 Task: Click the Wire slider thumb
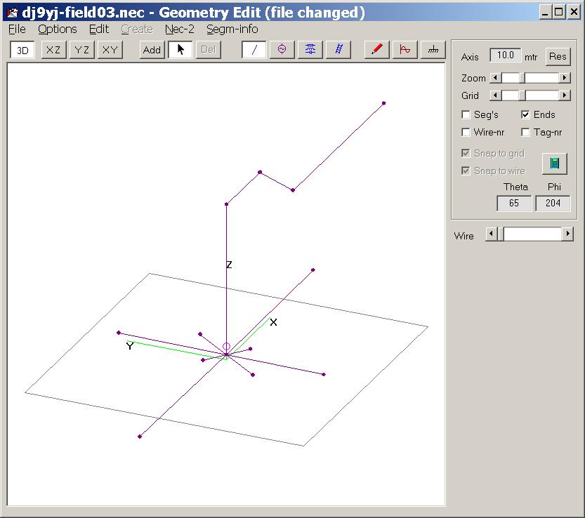point(501,234)
